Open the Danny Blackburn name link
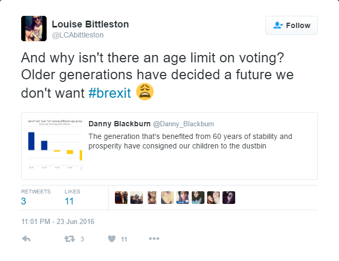339x261 pixels. [119, 124]
